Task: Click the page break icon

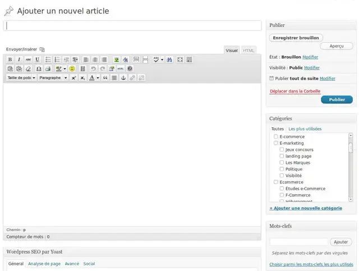Action: pos(145,60)
